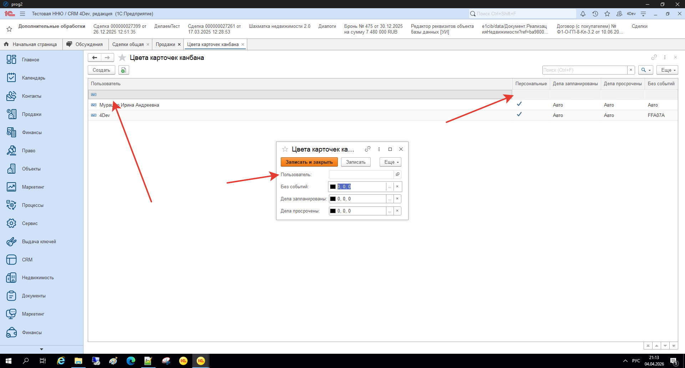
Task: Open the history clock icon
Action: click(x=595, y=14)
